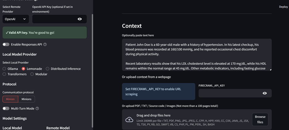Click the cloud upload icon
The width and height of the screenshot is (289, 130).
click(x=129, y=120)
